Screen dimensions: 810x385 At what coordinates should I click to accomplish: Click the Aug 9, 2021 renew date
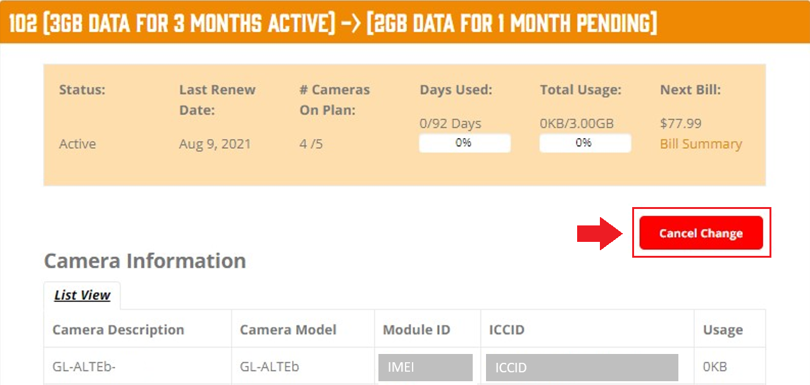(x=215, y=144)
